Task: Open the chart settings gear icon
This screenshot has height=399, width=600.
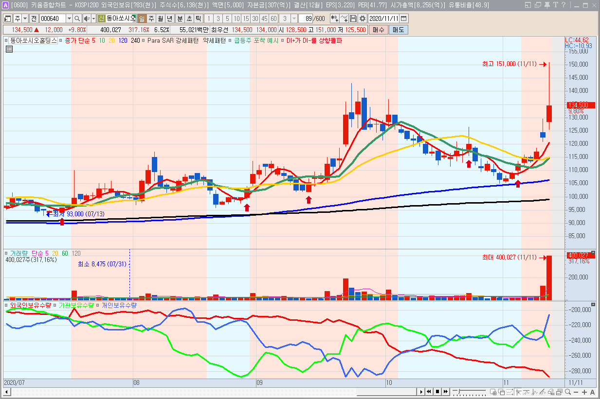Action: click(x=363, y=18)
